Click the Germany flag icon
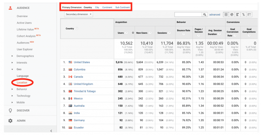261x135 pixels. point(70,120)
